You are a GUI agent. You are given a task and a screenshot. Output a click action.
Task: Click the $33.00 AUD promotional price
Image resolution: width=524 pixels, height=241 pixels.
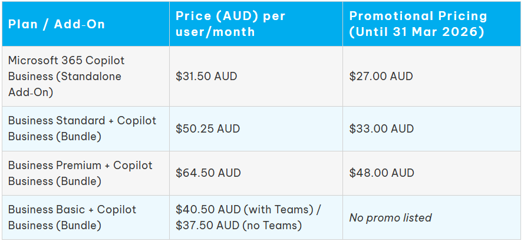(381, 128)
